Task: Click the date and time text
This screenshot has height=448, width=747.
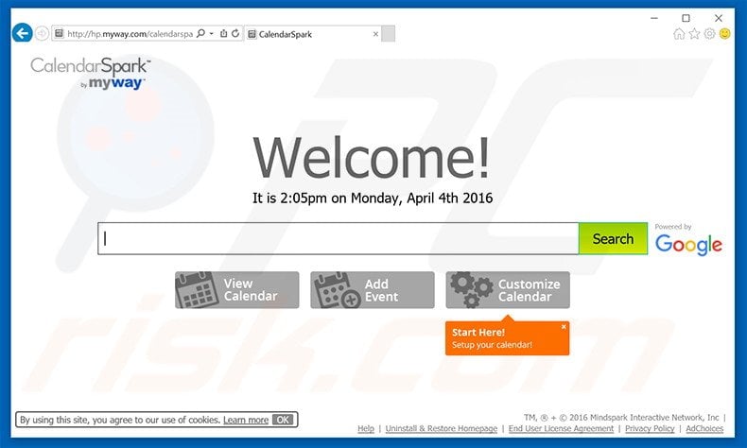Action: tap(373, 198)
